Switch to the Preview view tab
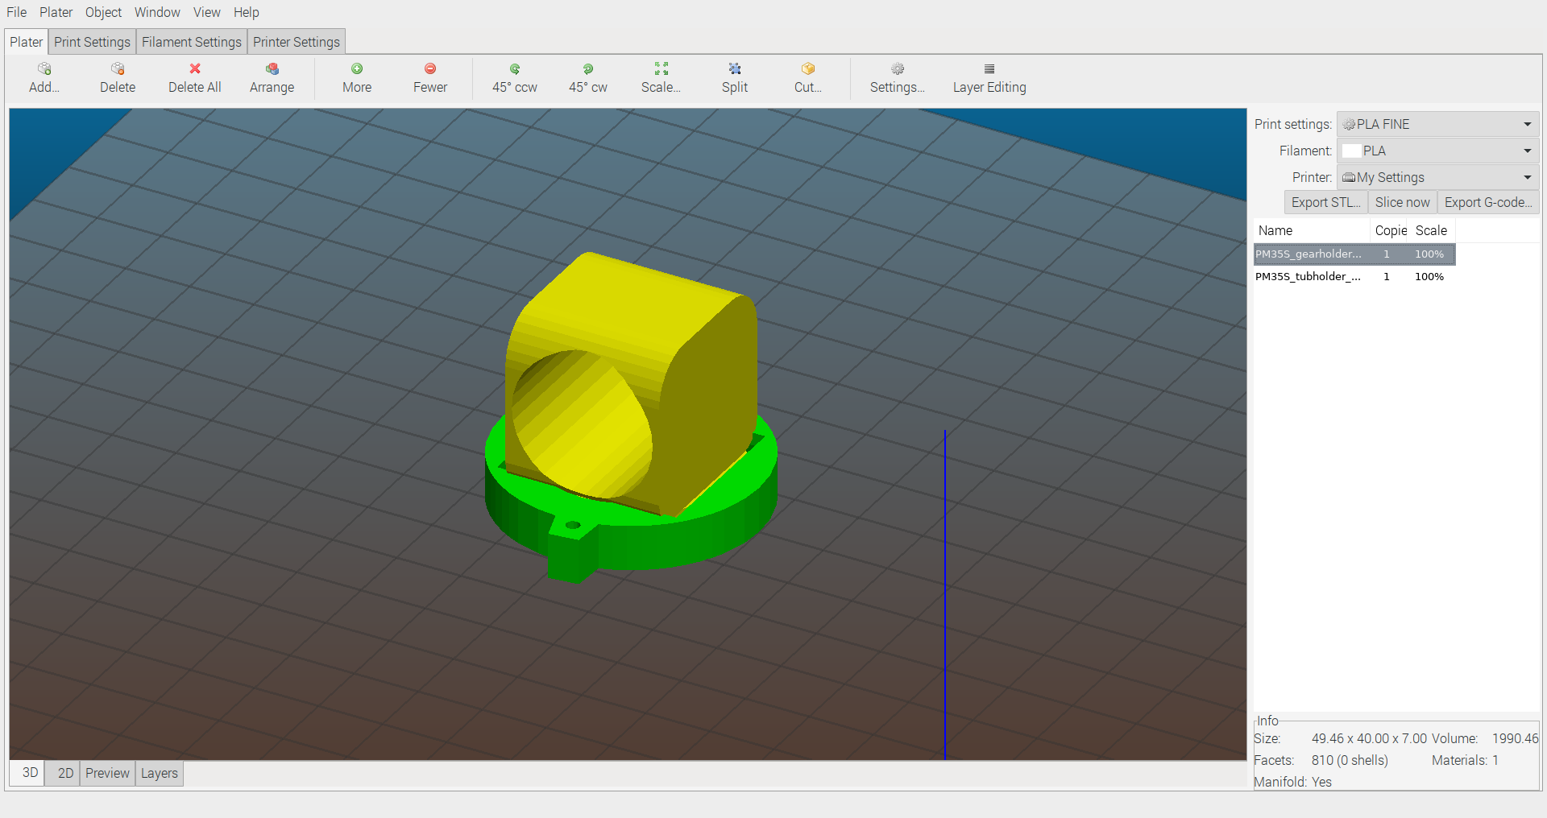Image resolution: width=1547 pixels, height=818 pixels. click(107, 773)
